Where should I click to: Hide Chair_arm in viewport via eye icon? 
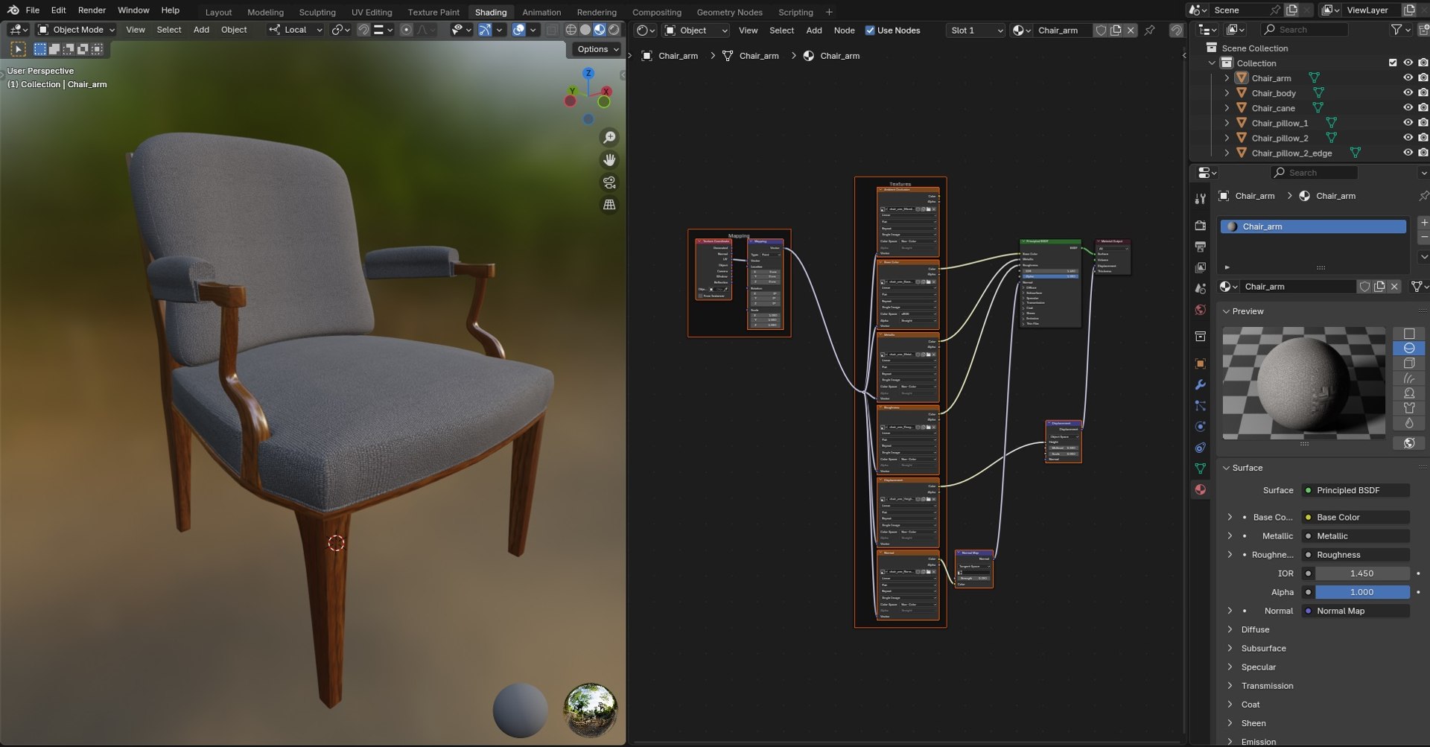(x=1408, y=78)
